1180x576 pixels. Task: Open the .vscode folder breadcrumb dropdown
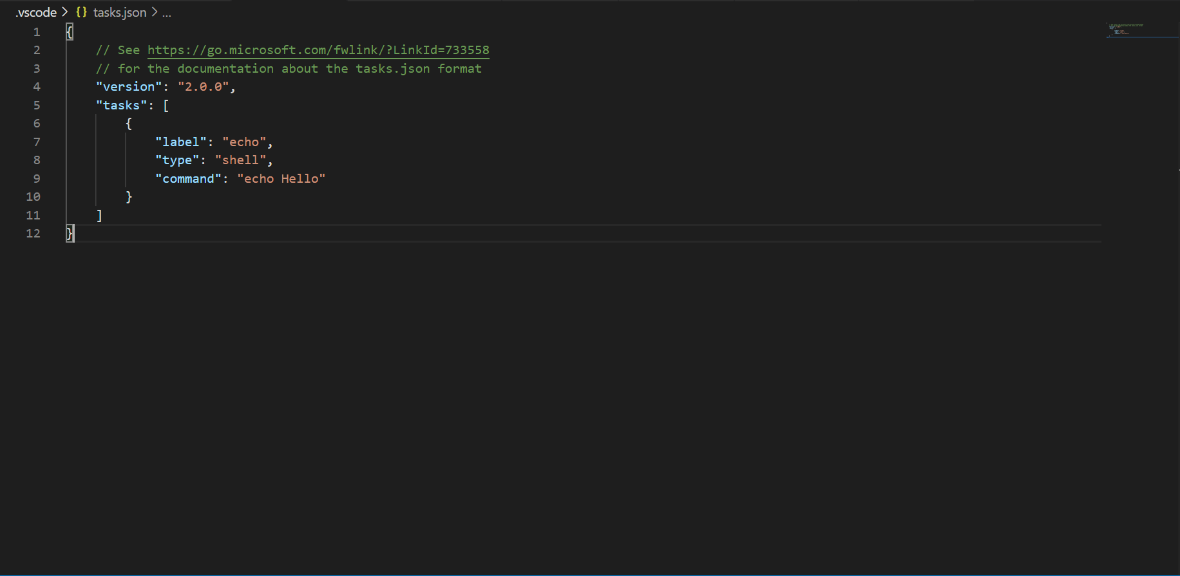[35, 12]
